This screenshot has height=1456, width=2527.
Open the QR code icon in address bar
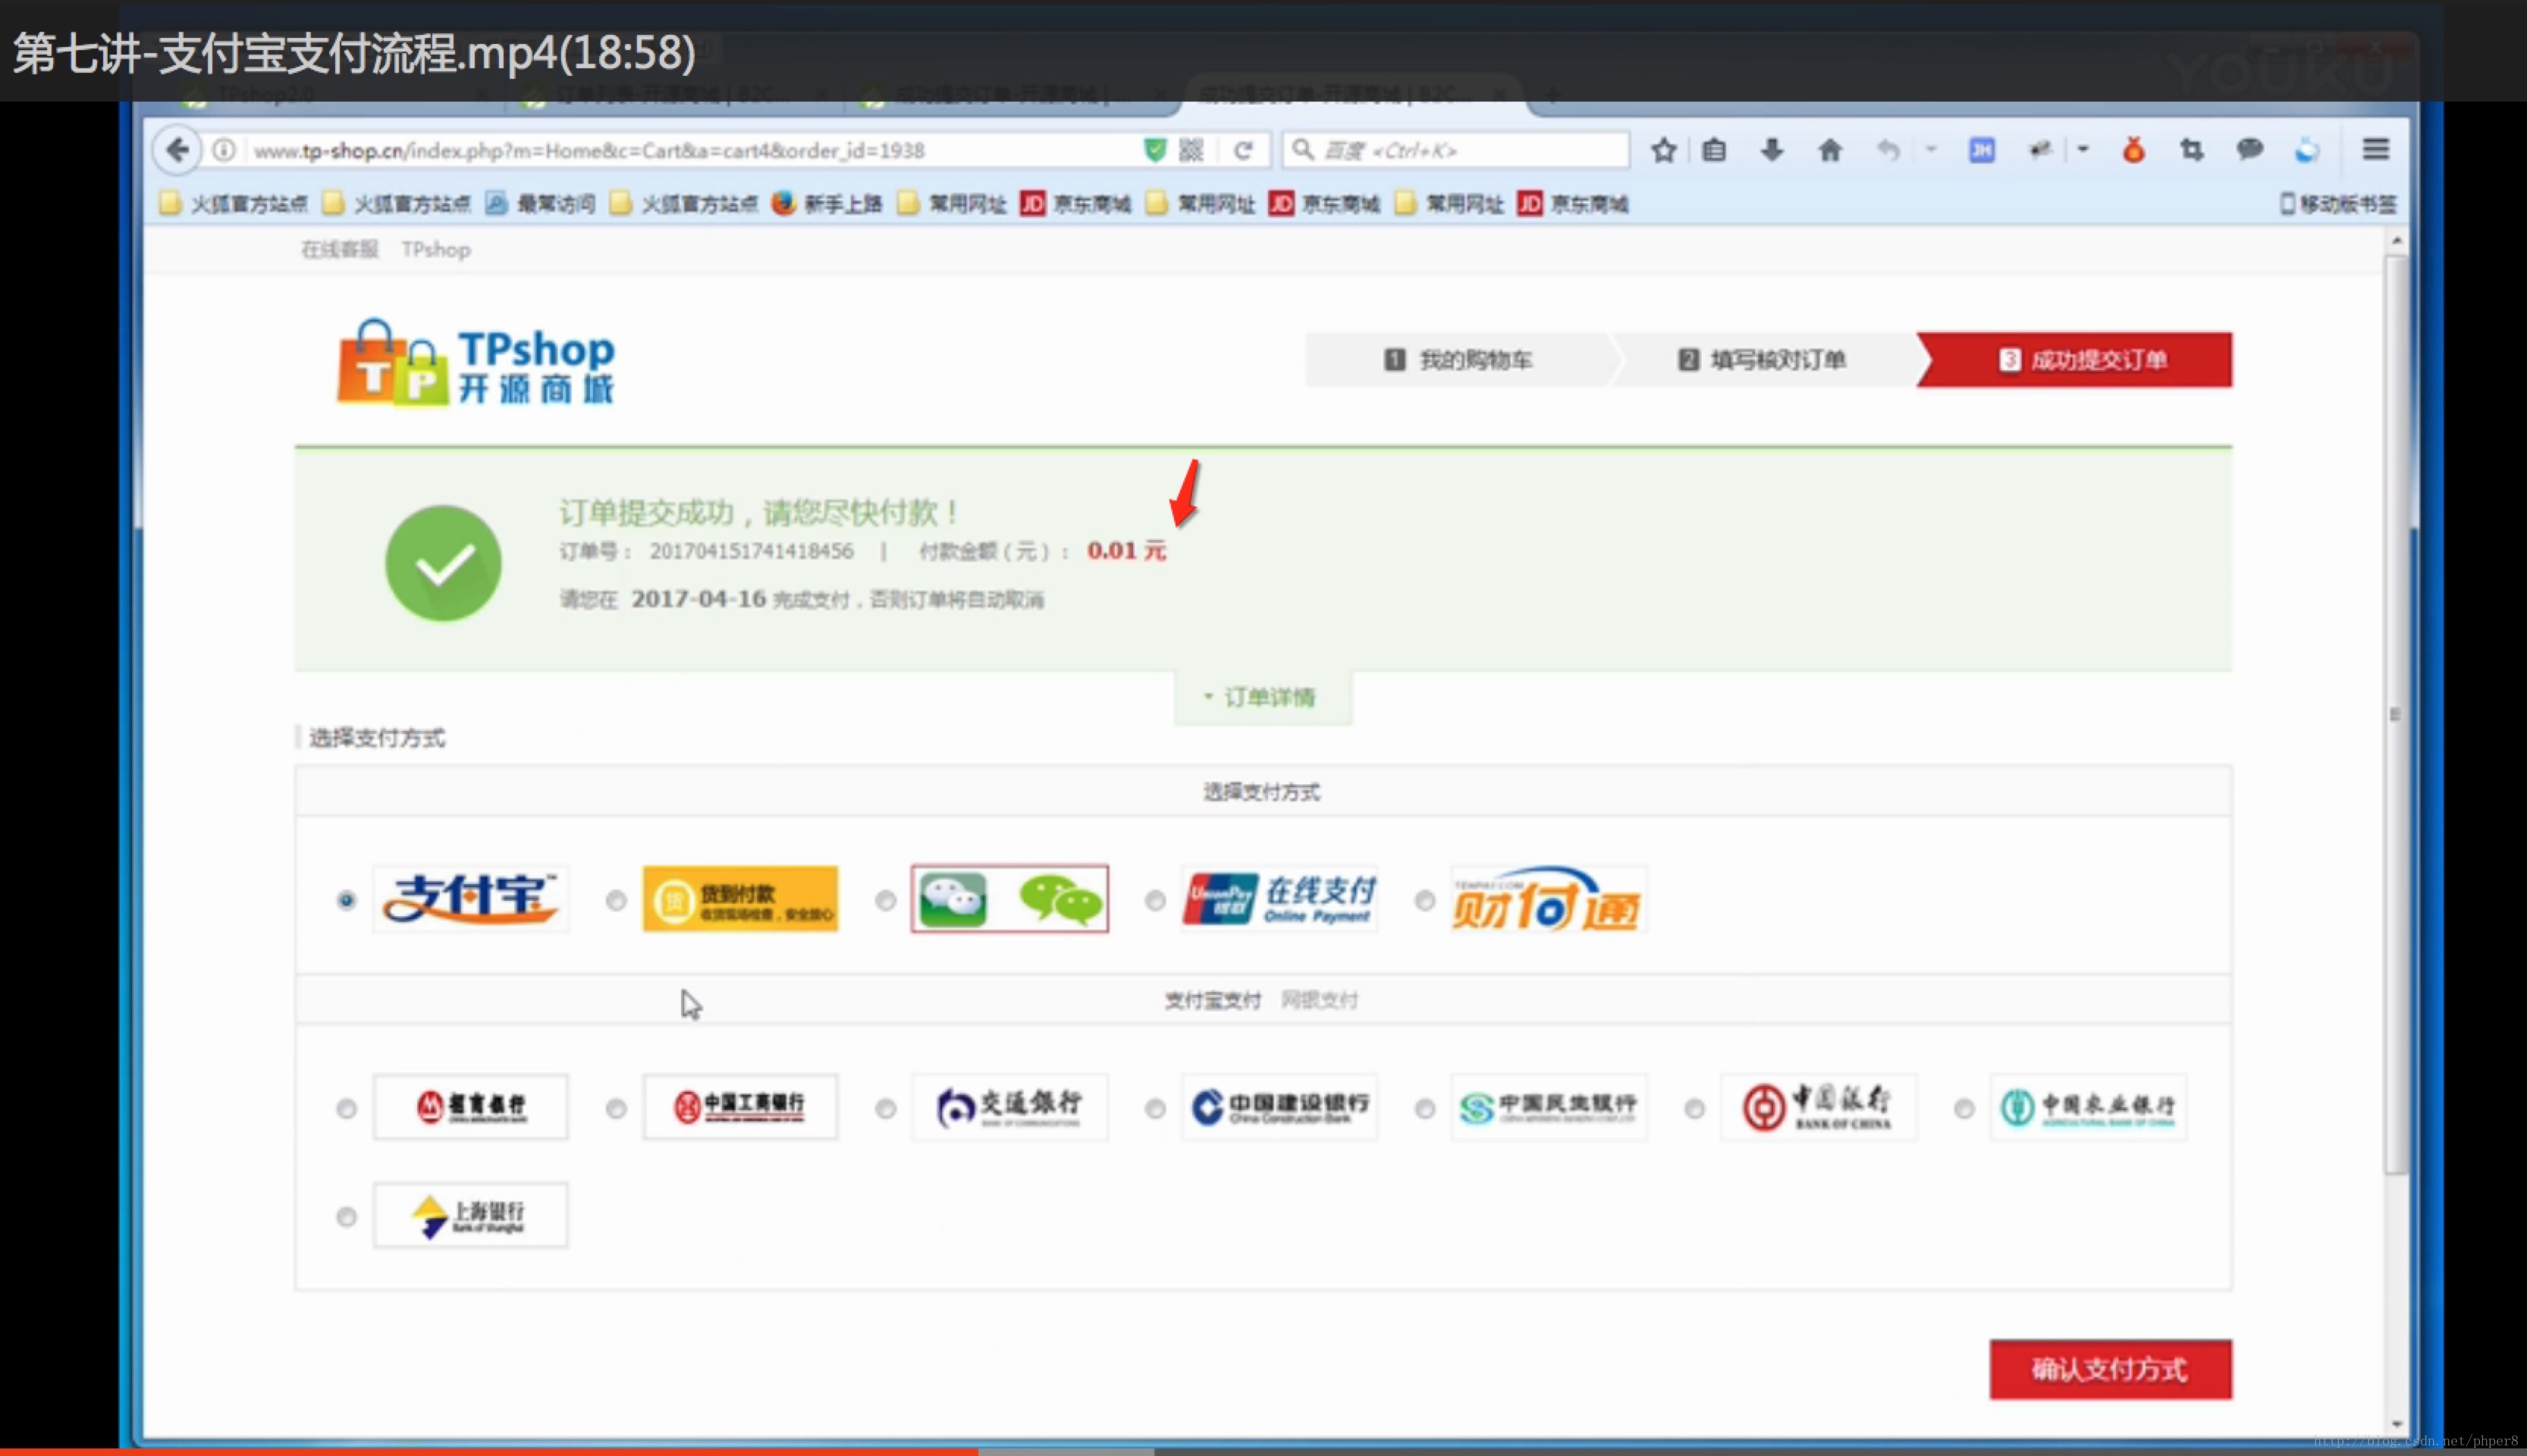(1191, 150)
